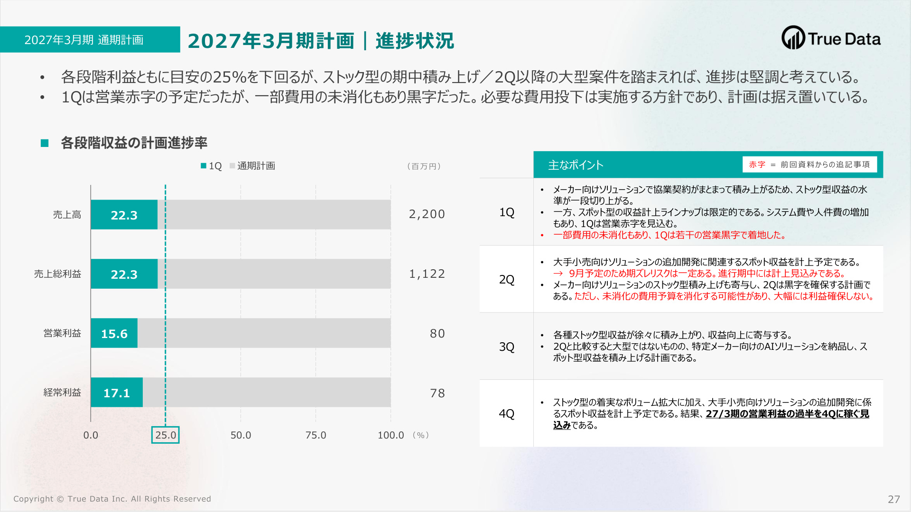Click the 赤字 = 前回資料からの追記事項 legend box
The height and width of the screenshot is (512, 911).
pos(809,165)
